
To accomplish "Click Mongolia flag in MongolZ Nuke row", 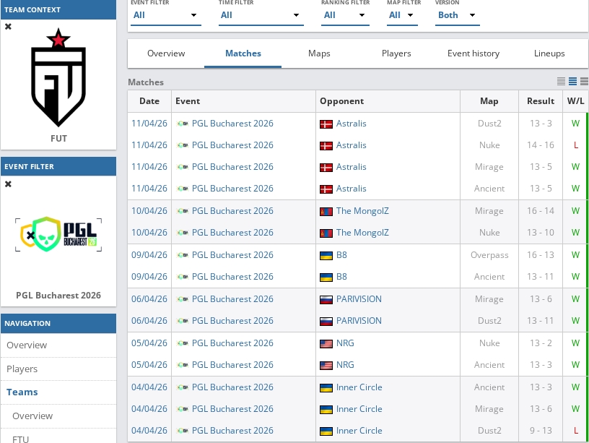I will point(326,233).
